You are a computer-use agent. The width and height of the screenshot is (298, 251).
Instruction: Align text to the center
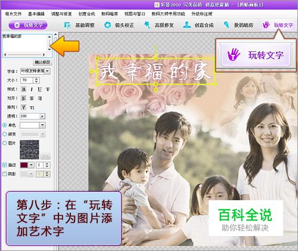coord(32,98)
